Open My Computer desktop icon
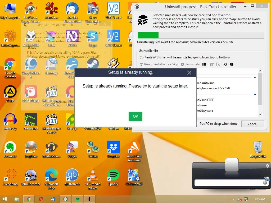This screenshot has width=271, height=203. [10, 11]
